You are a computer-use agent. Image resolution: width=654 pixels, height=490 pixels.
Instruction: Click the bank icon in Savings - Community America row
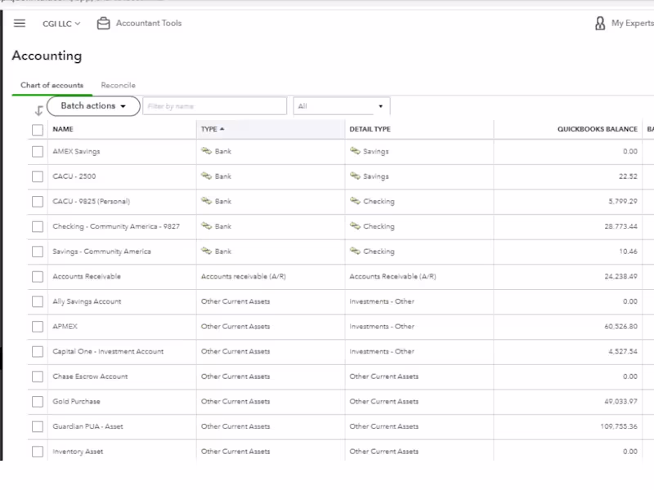click(207, 252)
